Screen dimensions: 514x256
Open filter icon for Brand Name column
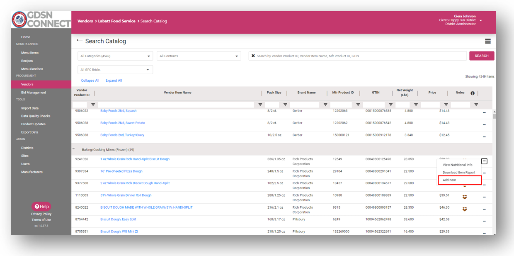325,105
